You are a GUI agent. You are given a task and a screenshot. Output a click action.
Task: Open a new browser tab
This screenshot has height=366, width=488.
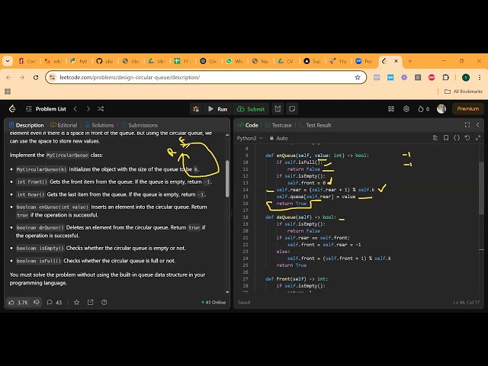click(409, 61)
